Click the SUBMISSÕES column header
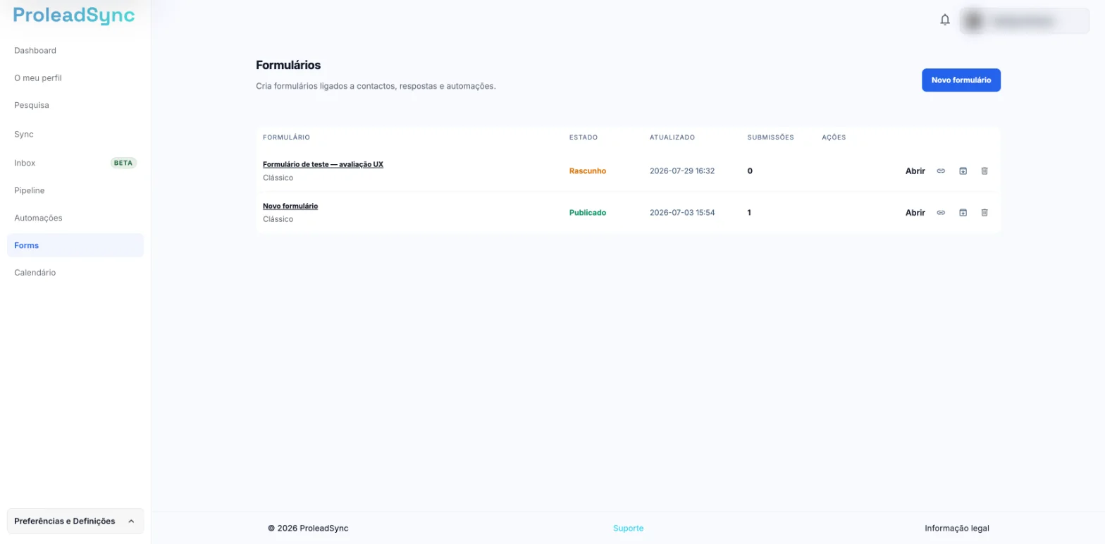This screenshot has width=1105, height=544. (770, 137)
